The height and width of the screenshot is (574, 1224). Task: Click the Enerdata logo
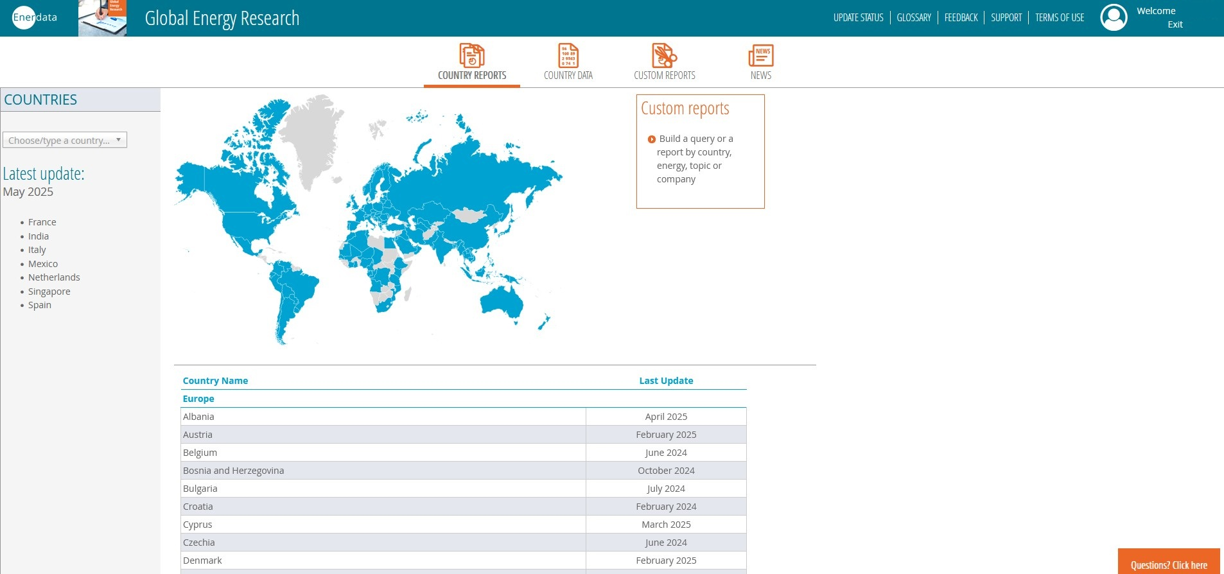[x=35, y=17]
